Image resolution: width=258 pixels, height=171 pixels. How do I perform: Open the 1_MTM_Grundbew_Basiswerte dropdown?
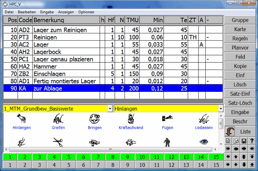click(110, 109)
